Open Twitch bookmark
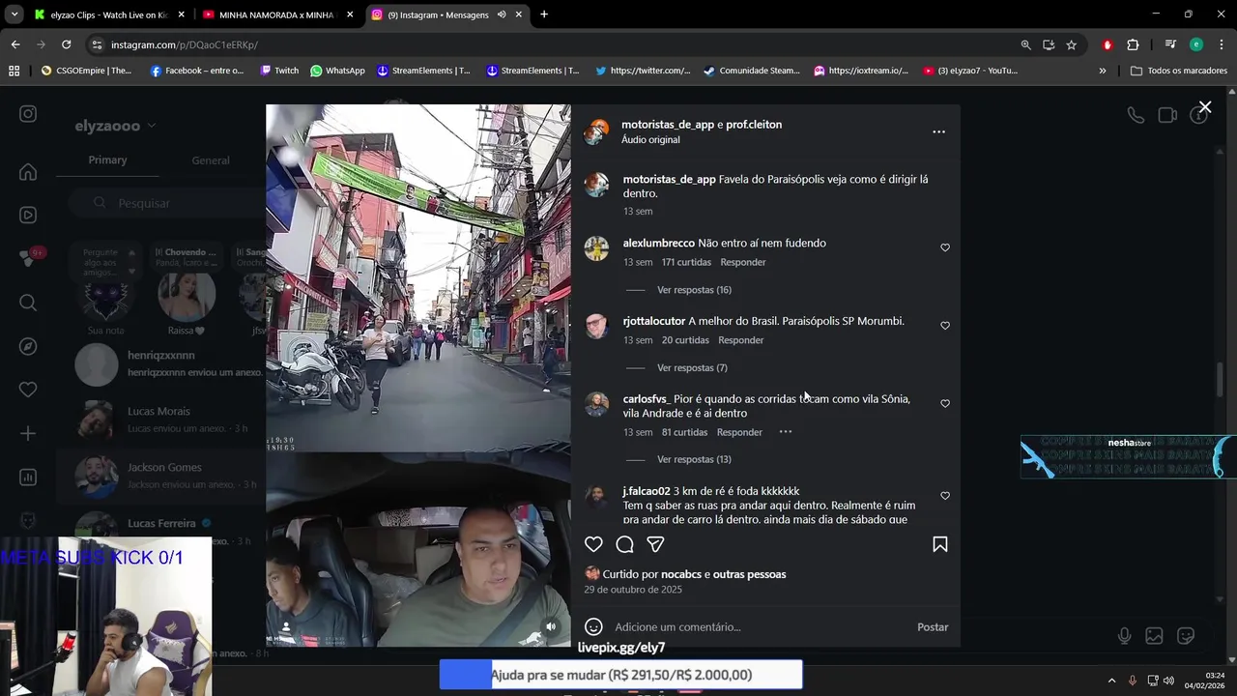 279,71
